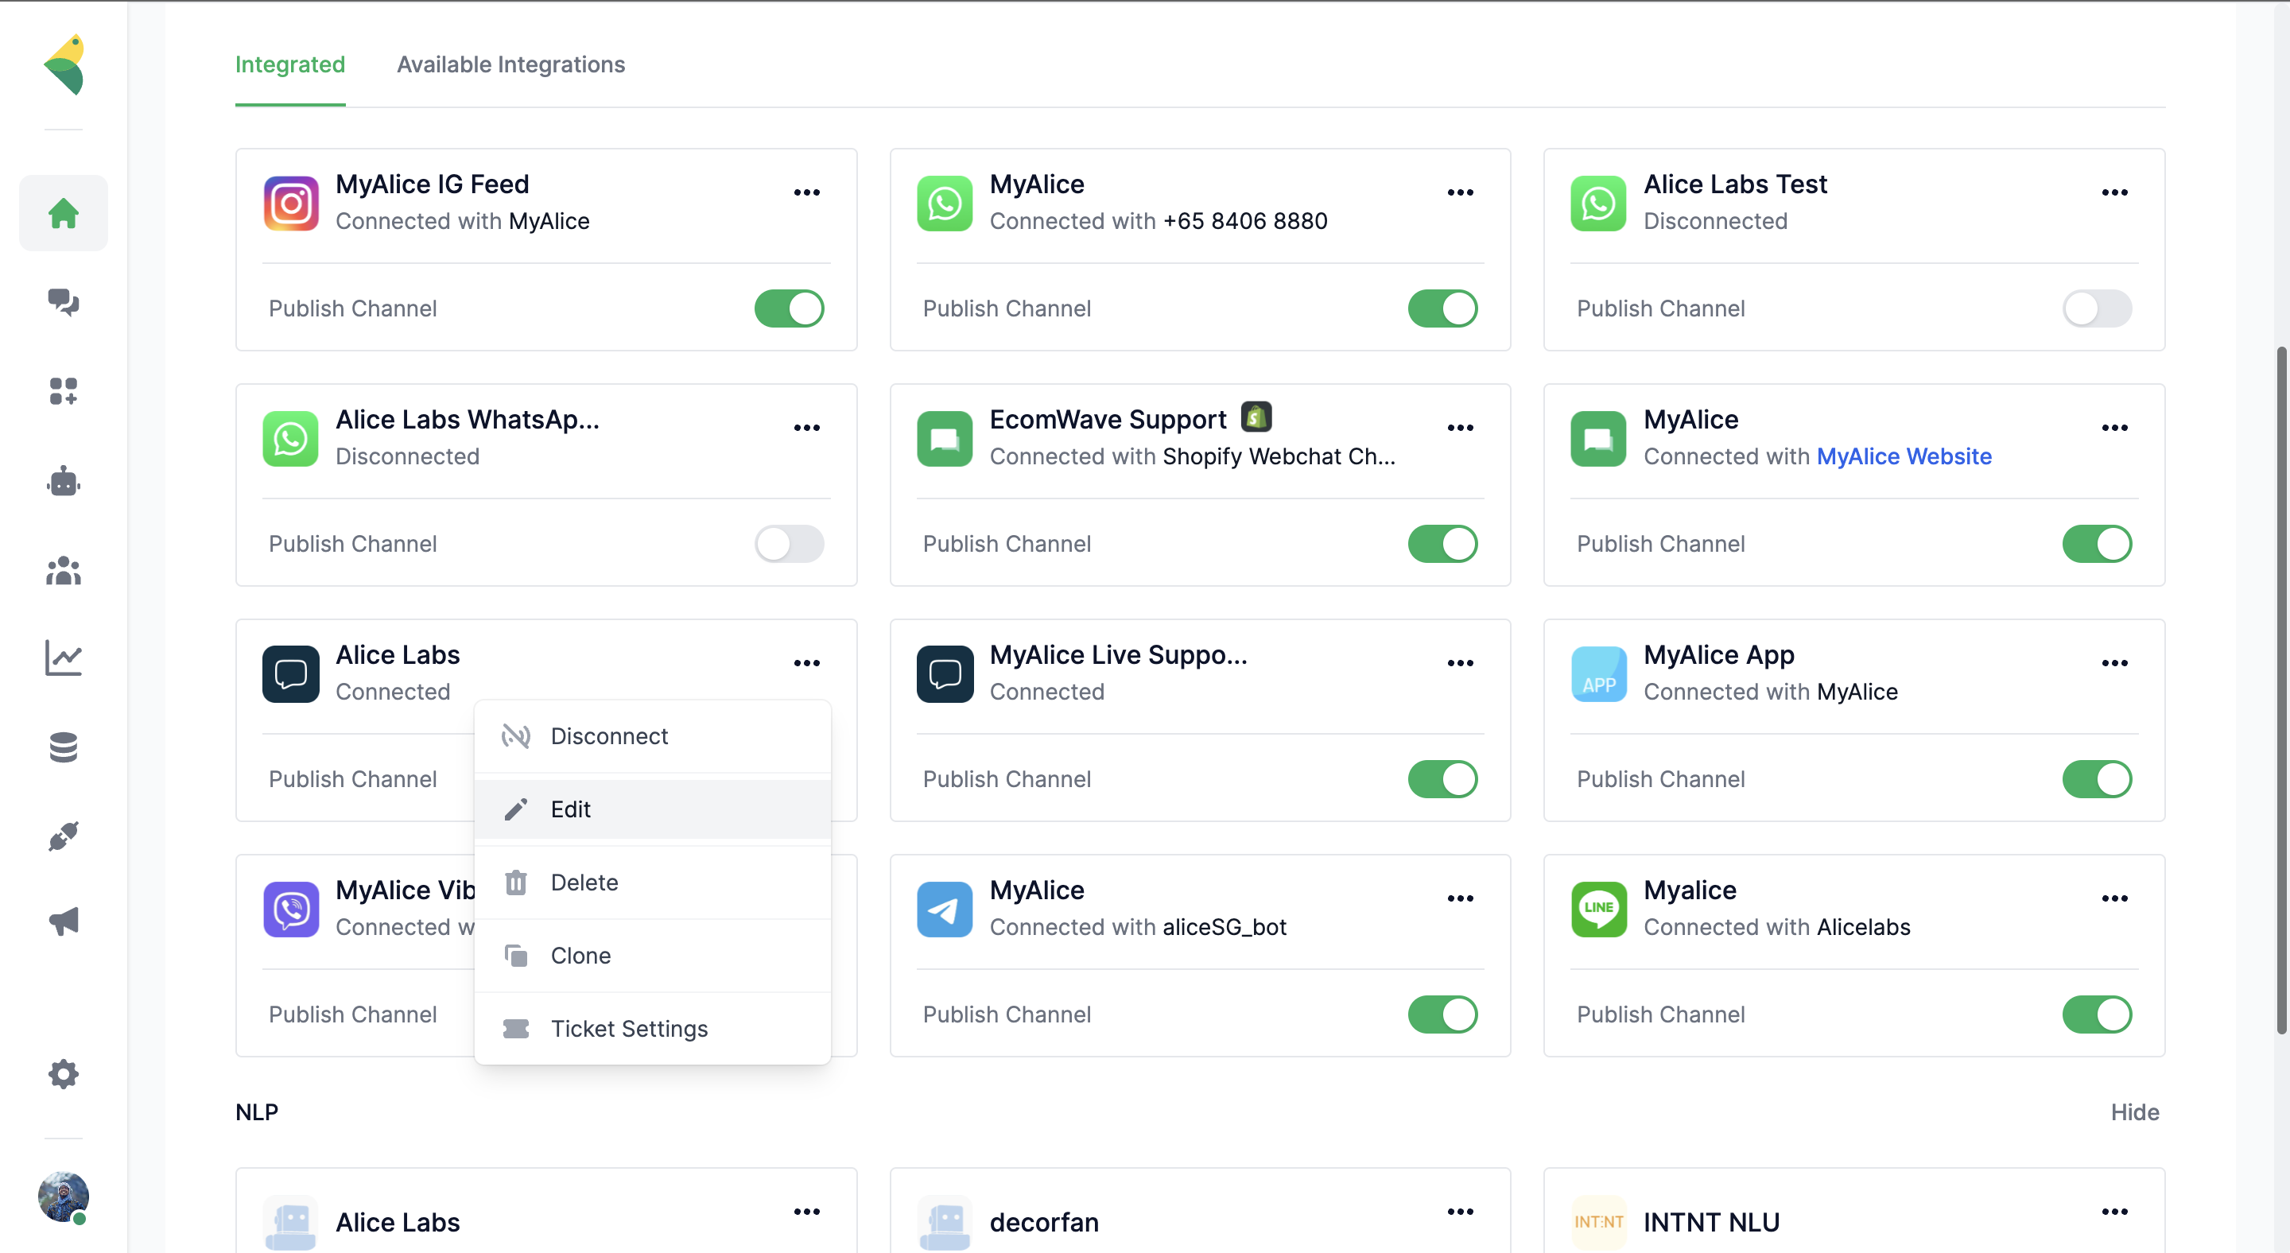Click the INTNT NLU logo icon
This screenshot has height=1253, width=2290.
(x=1598, y=1222)
